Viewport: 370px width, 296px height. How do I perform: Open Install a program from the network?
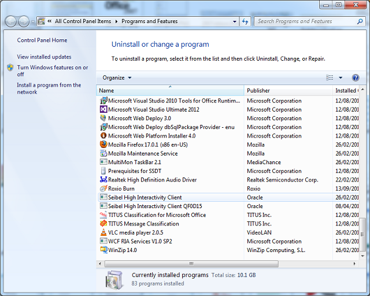click(49, 88)
